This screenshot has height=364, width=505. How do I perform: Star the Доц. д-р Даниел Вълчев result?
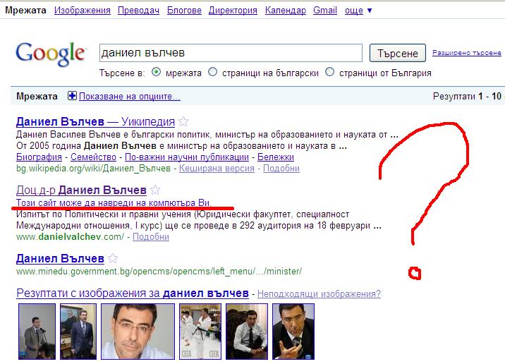tap(156, 190)
